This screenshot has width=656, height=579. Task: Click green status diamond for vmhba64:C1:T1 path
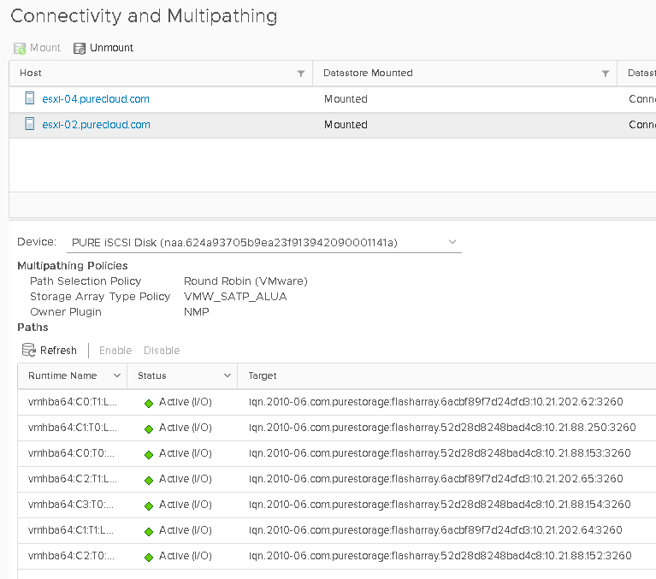click(149, 532)
